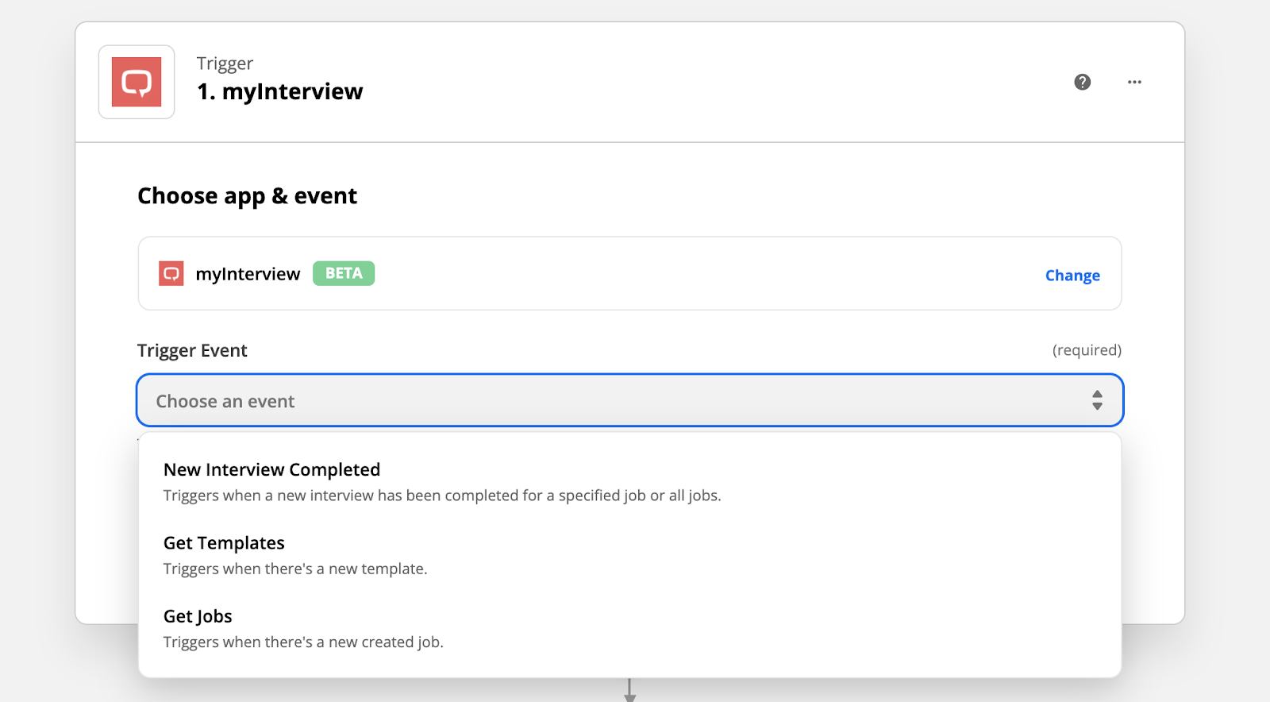Choose the 'Get Templates' trigger option
Viewport: 1270px width, 702px height.
[224, 543]
